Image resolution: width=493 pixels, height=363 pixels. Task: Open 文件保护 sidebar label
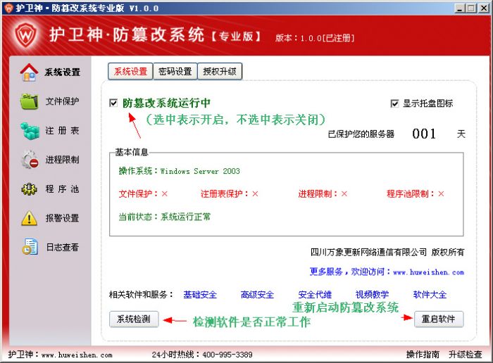coord(62,101)
